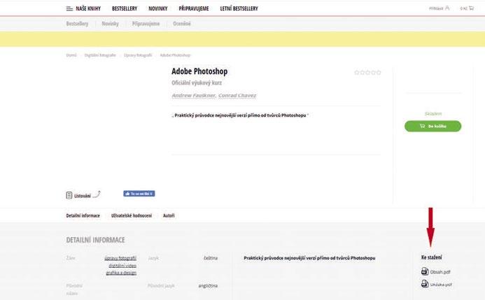Rate the book with the third star
Image resolution: width=485 pixels, height=300 pixels.
367,72
